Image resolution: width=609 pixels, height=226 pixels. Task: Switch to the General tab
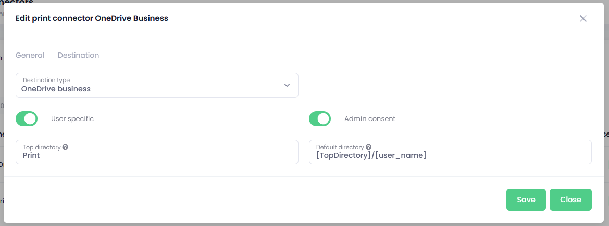click(x=30, y=55)
